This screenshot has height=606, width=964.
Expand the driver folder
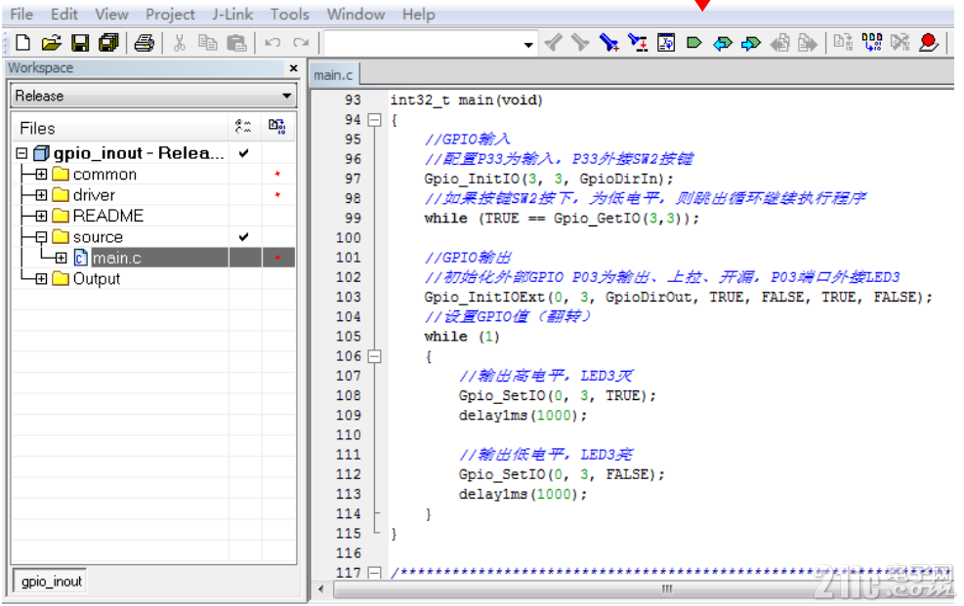[x=41, y=195]
